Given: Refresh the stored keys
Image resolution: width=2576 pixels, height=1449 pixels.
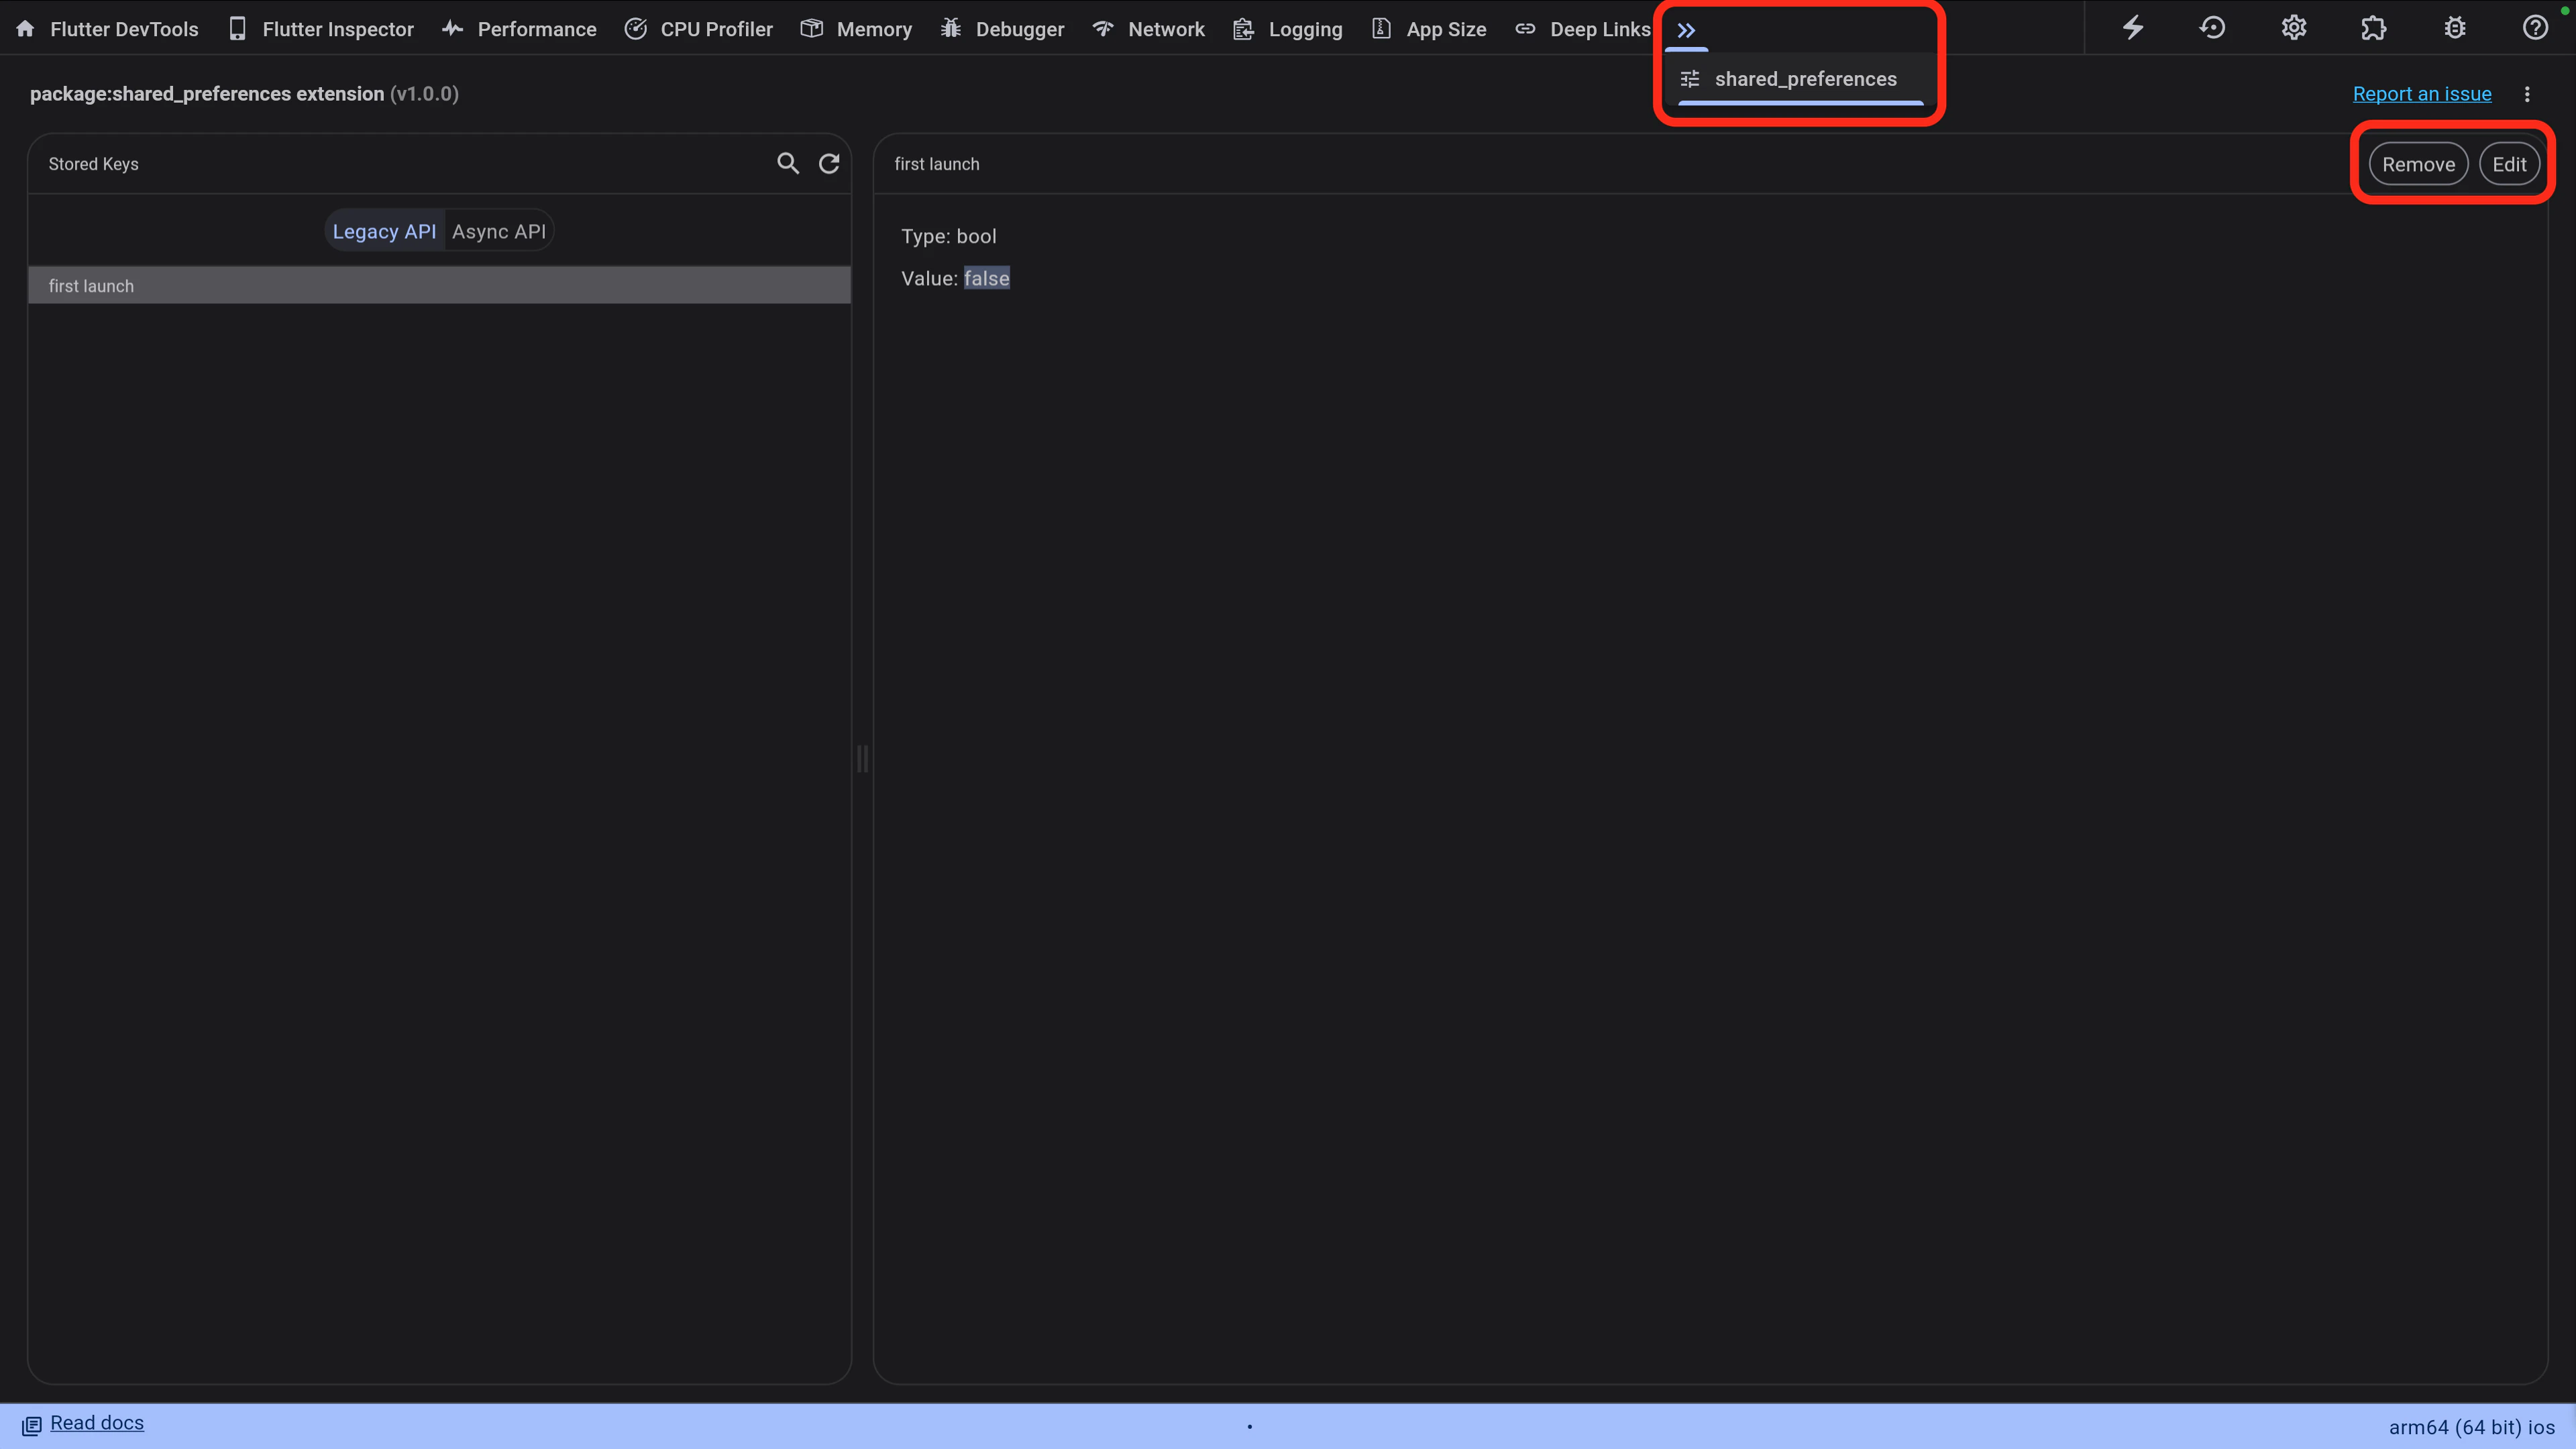Looking at the screenshot, I should coord(829,163).
